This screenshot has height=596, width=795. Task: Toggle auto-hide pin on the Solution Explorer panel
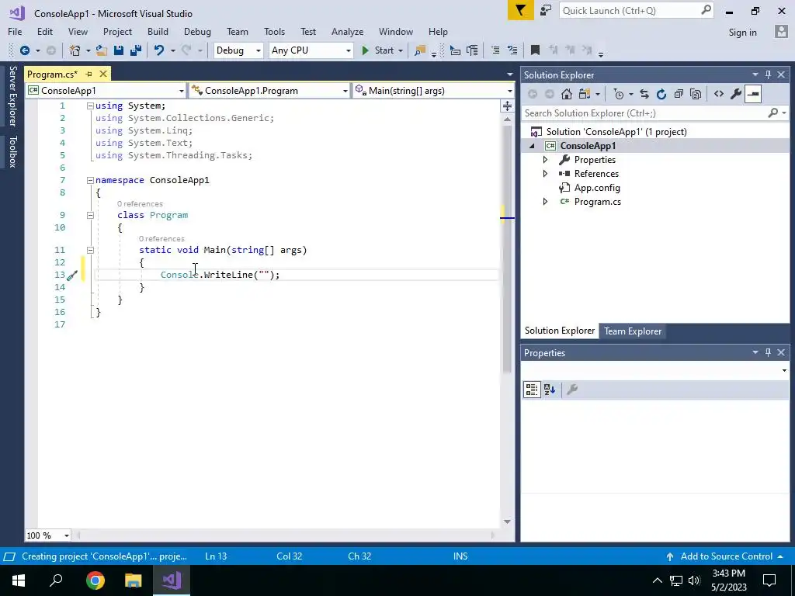(x=768, y=74)
